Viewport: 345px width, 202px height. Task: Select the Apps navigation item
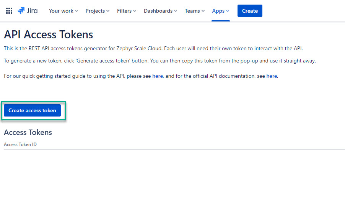point(218,11)
